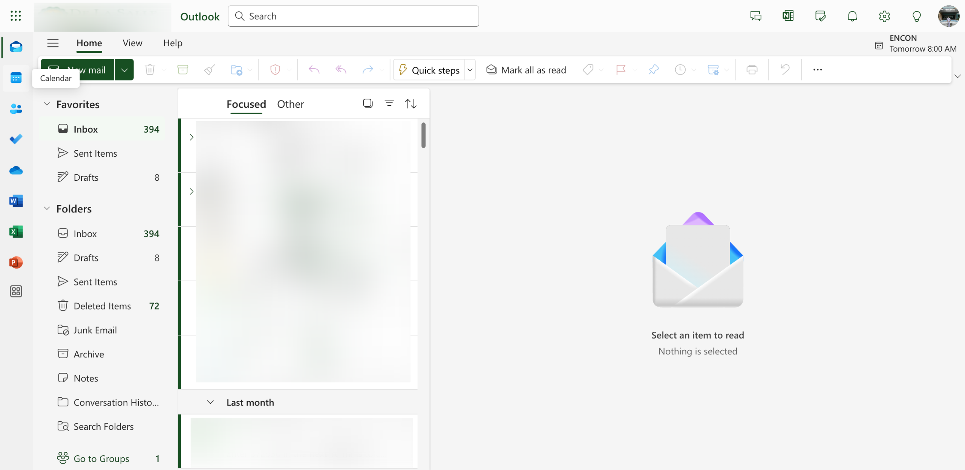Click the Reply all arrow icon

point(341,70)
